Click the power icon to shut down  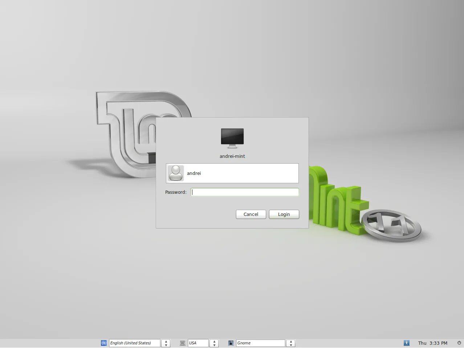click(x=459, y=342)
